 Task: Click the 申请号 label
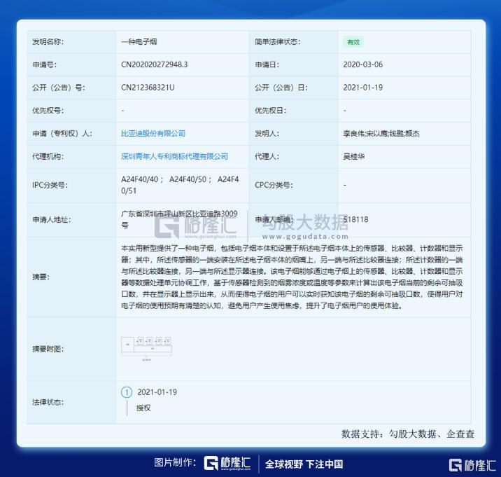44,64
